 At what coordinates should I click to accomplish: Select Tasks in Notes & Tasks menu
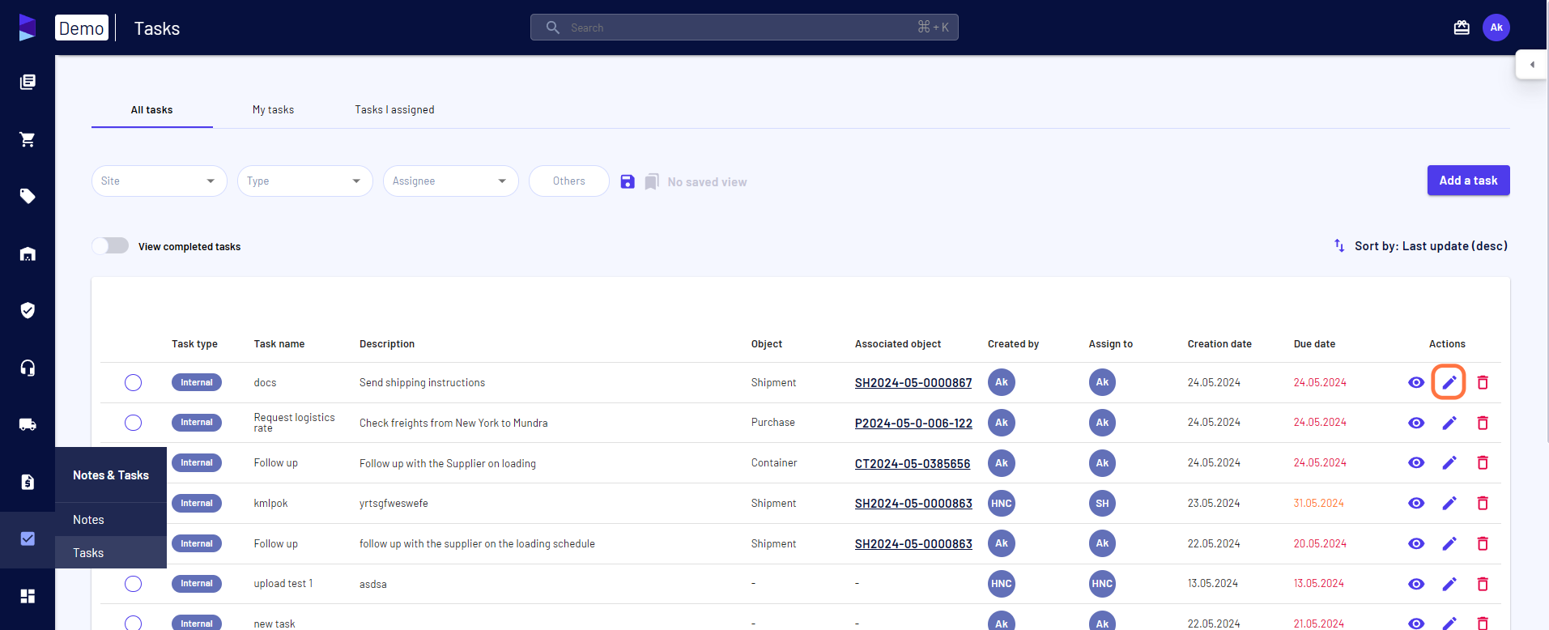click(x=111, y=553)
